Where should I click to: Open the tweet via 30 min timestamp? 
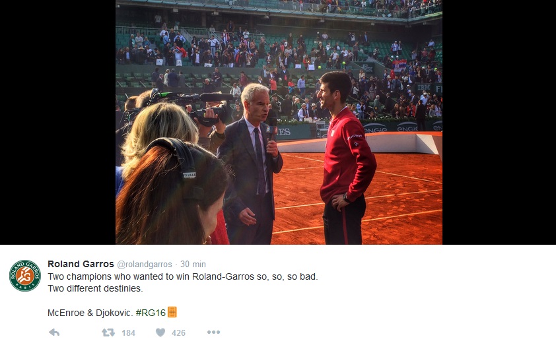tap(193, 264)
